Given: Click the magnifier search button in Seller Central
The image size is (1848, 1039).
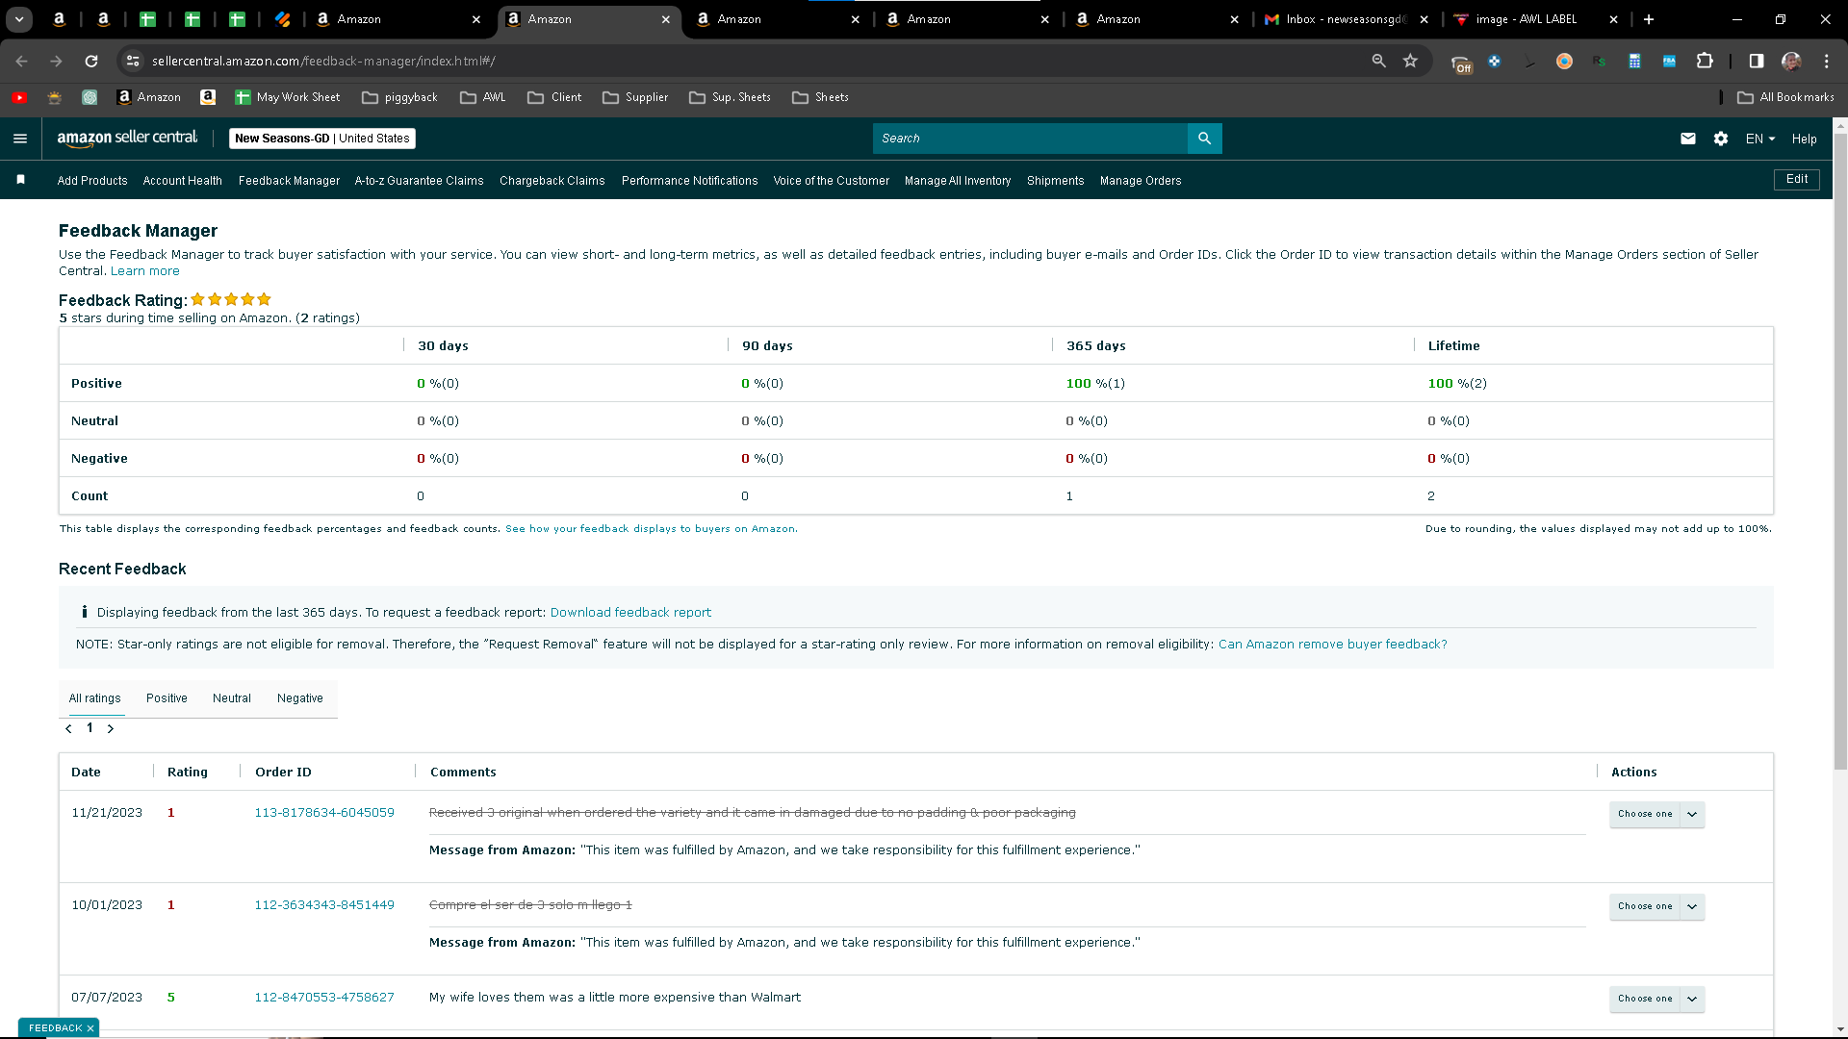Looking at the screenshot, I should pos(1204,139).
